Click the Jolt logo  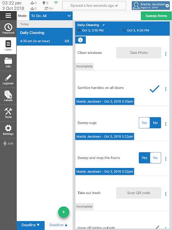[x=8, y=143]
